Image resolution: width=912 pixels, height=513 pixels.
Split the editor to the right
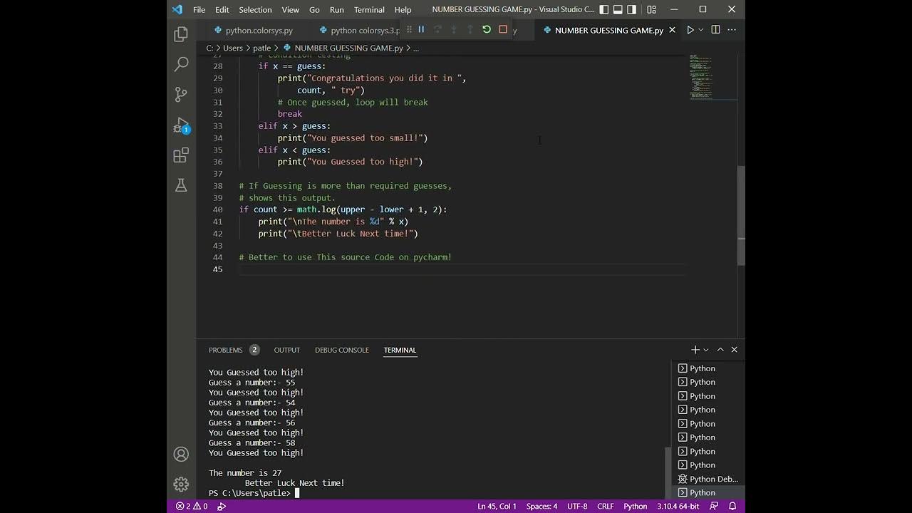pos(715,30)
